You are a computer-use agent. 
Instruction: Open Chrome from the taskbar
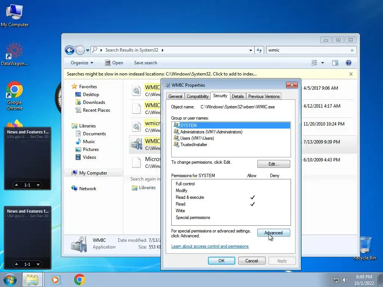coord(80,280)
